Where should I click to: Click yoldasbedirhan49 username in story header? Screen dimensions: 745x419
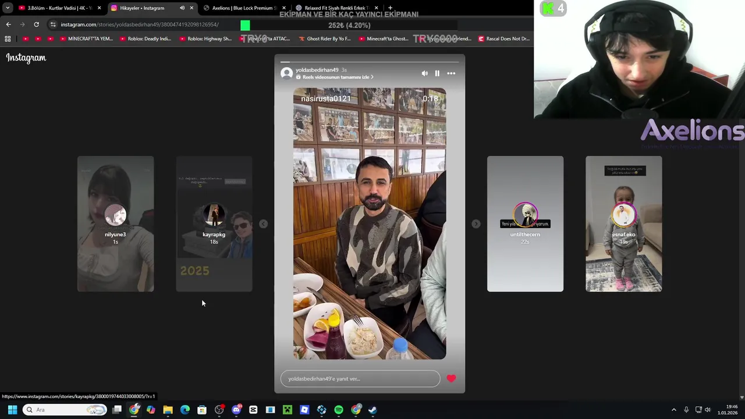point(317,70)
